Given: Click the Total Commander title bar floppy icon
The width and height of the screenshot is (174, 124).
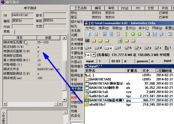Looking at the screenshot, I should 86,23.
